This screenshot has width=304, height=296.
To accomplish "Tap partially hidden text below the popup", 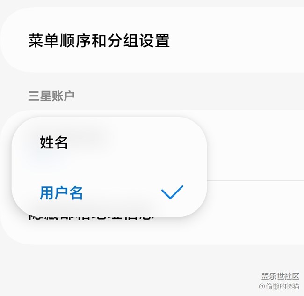I will click(x=91, y=218).
